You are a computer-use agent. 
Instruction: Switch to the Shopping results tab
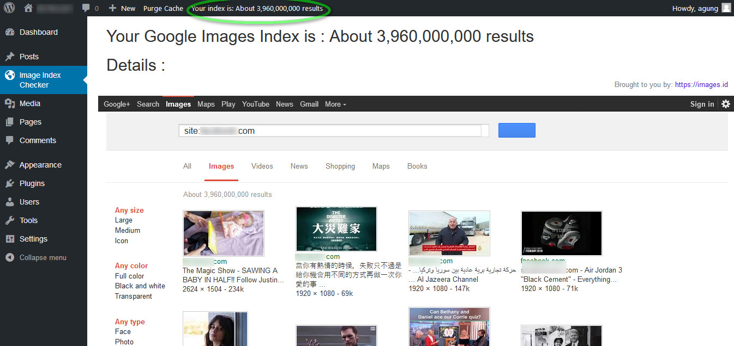coord(340,166)
